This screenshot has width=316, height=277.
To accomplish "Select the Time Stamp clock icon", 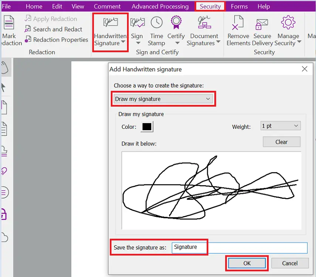I will 157,22.
